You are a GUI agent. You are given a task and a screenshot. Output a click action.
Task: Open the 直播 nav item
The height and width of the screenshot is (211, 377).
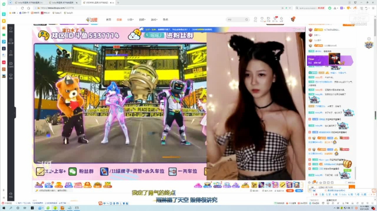(x=119, y=20)
